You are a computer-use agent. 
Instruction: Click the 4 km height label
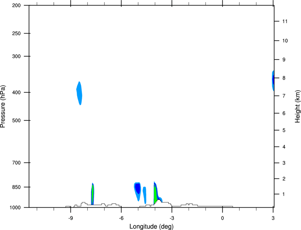pos(284,147)
